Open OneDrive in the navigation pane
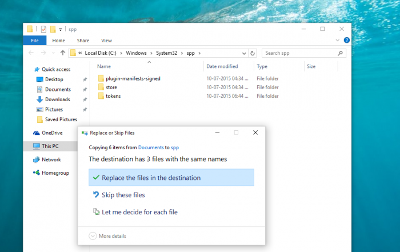400x252 pixels. click(47, 133)
